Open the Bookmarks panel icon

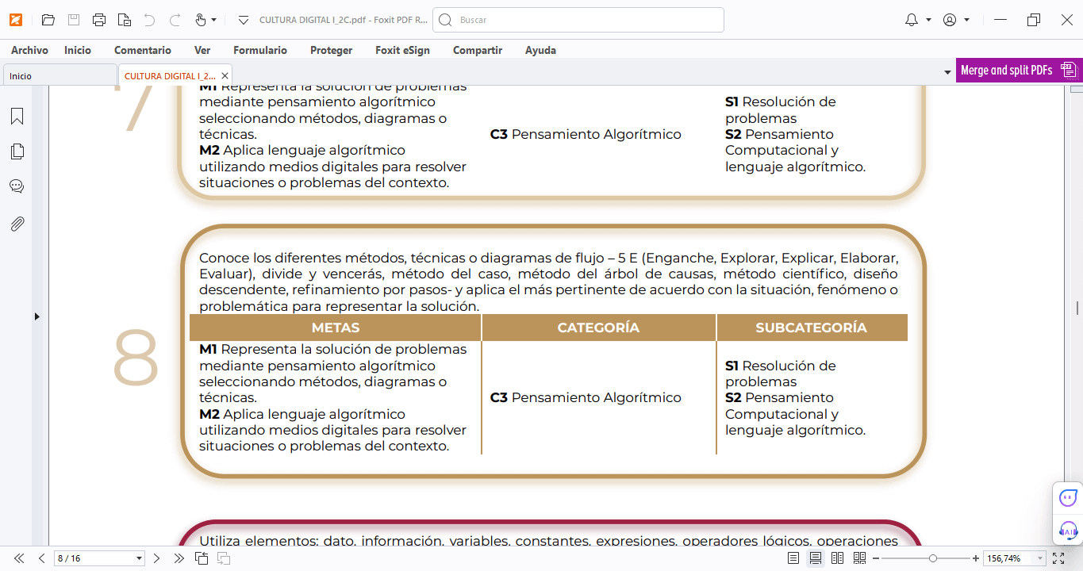(x=17, y=117)
